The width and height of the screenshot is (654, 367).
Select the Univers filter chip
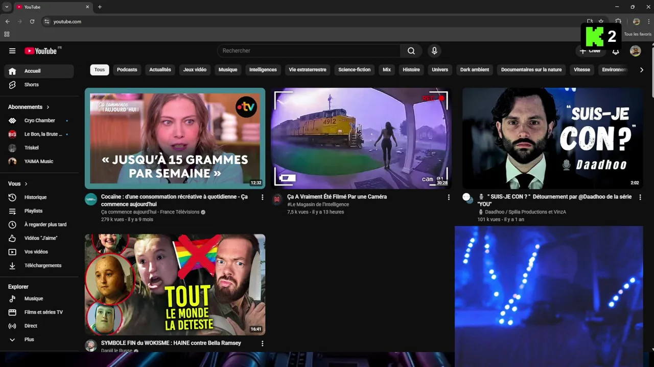click(440, 70)
